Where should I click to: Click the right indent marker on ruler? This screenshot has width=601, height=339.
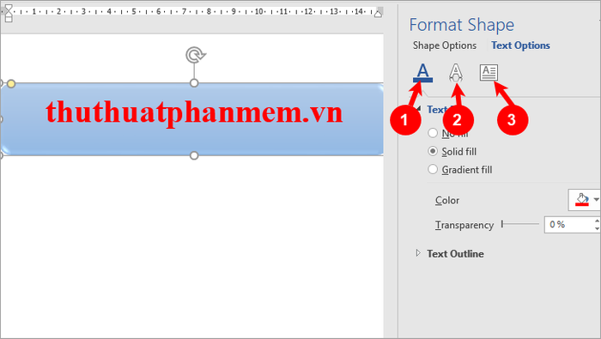coord(378,14)
